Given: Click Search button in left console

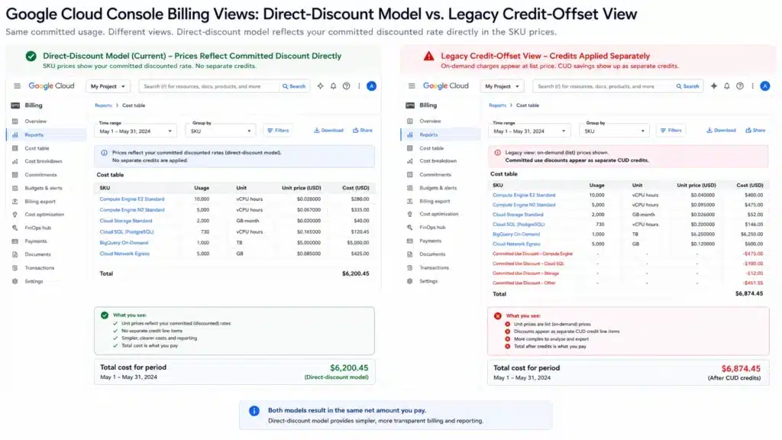Looking at the screenshot, I should tap(294, 86).
